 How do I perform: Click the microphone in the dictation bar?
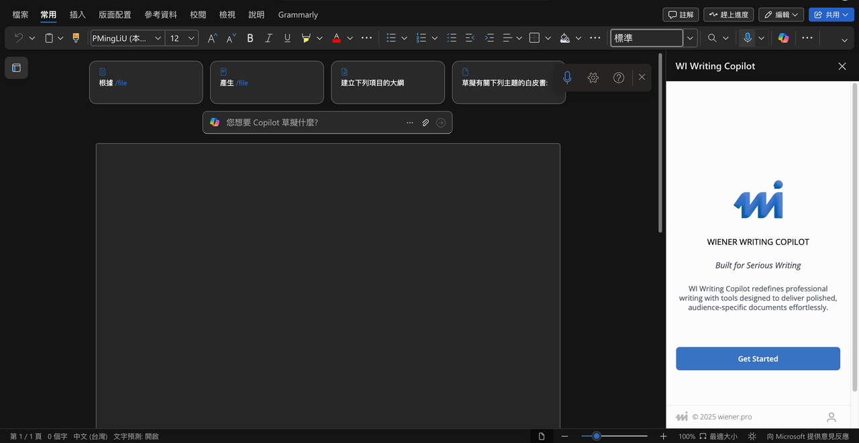[567, 77]
